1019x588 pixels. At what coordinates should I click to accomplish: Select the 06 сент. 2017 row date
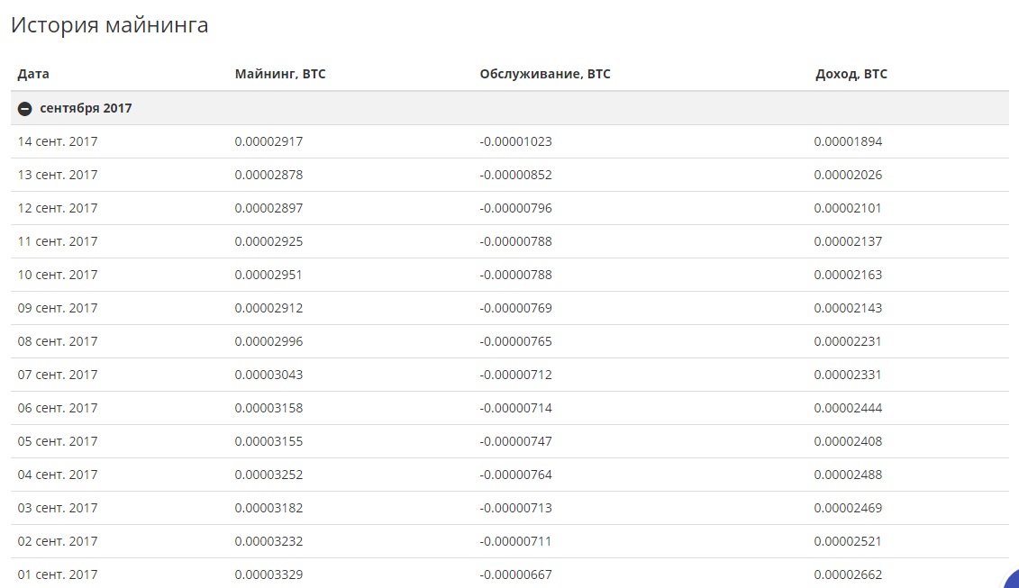(58, 408)
